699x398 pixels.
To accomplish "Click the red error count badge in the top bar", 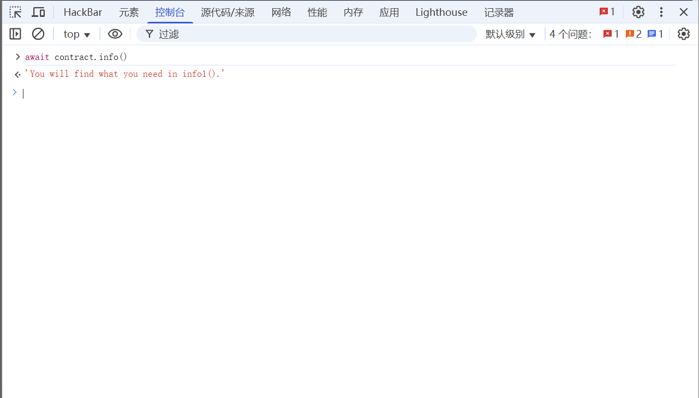I will 607,12.
